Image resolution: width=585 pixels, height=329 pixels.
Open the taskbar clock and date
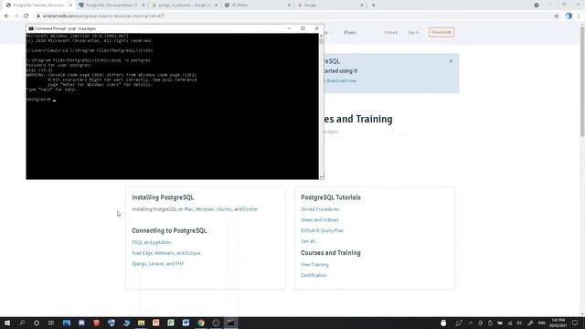(x=558, y=323)
